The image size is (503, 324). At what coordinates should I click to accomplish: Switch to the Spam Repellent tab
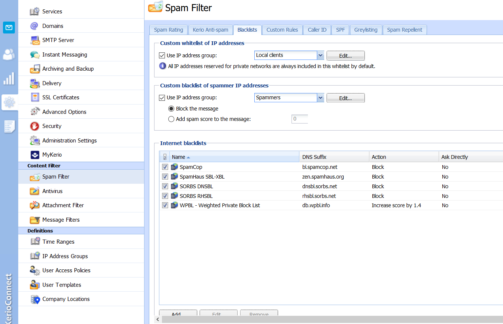click(x=405, y=30)
